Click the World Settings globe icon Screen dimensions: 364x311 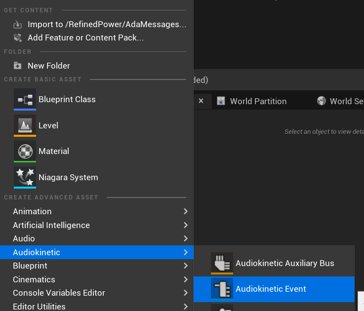pyautogui.click(x=322, y=101)
